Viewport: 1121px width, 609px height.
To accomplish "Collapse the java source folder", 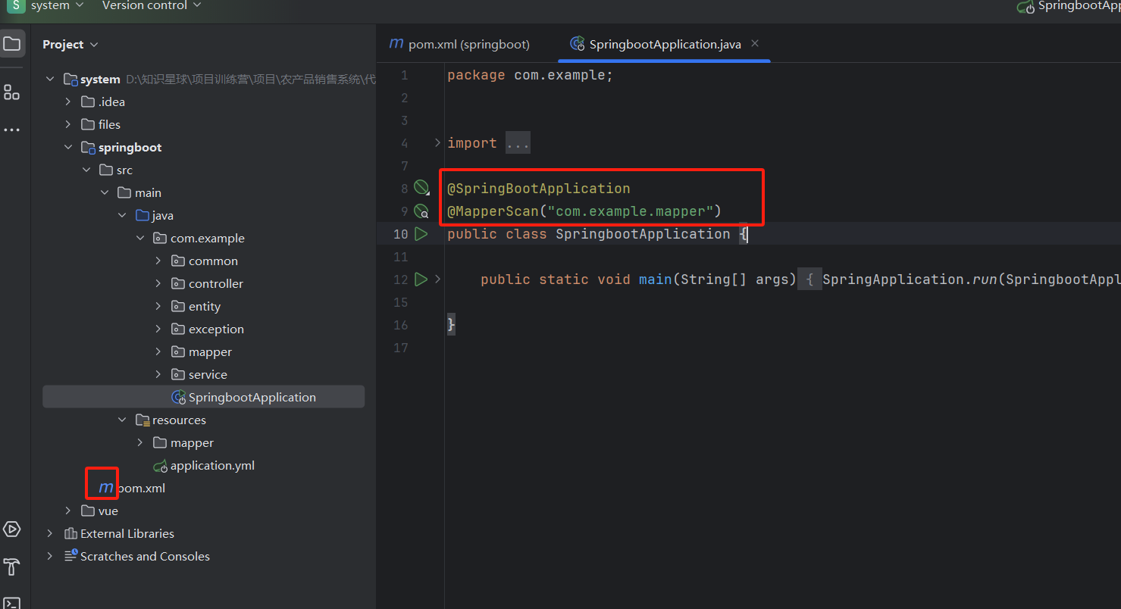I will coord(123,215).
